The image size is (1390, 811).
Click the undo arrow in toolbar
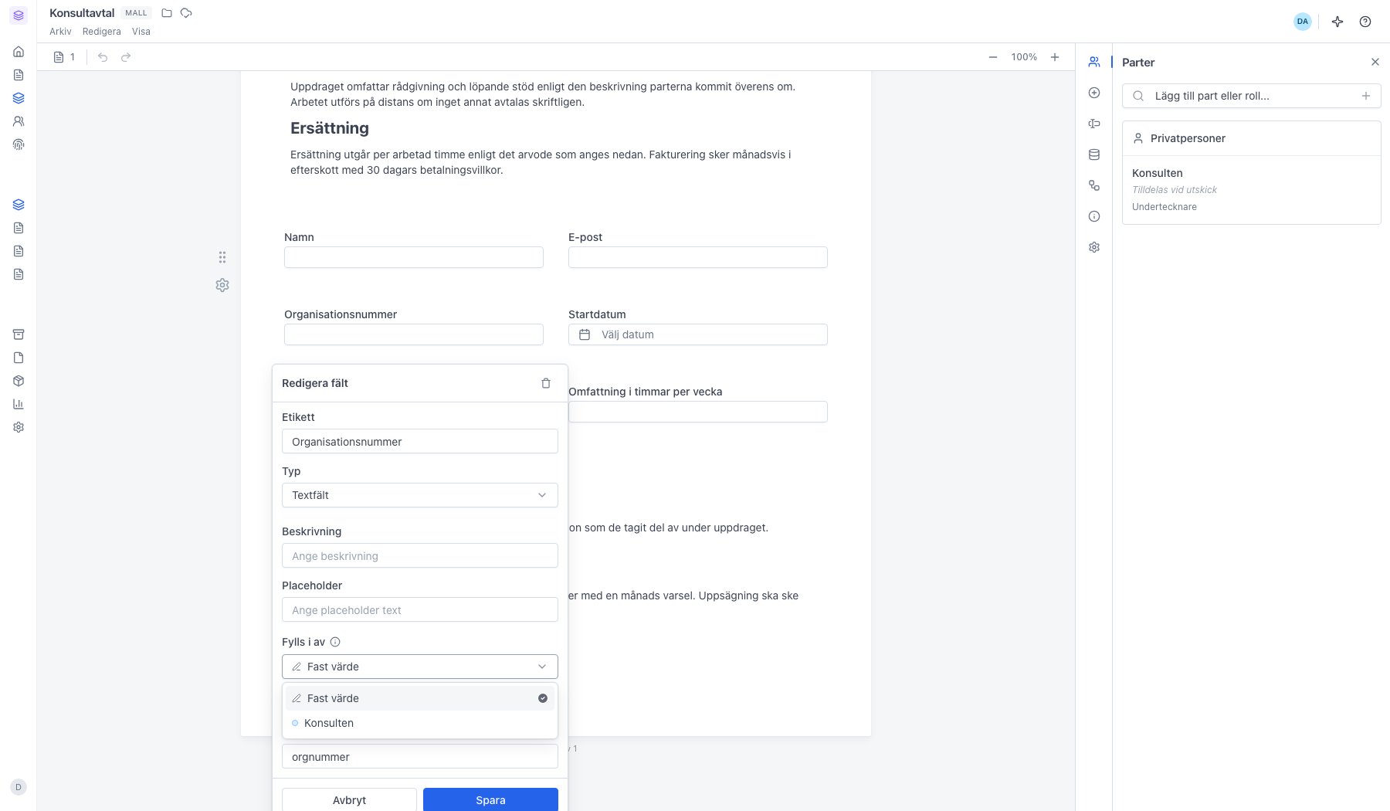(x=103, y=57)
